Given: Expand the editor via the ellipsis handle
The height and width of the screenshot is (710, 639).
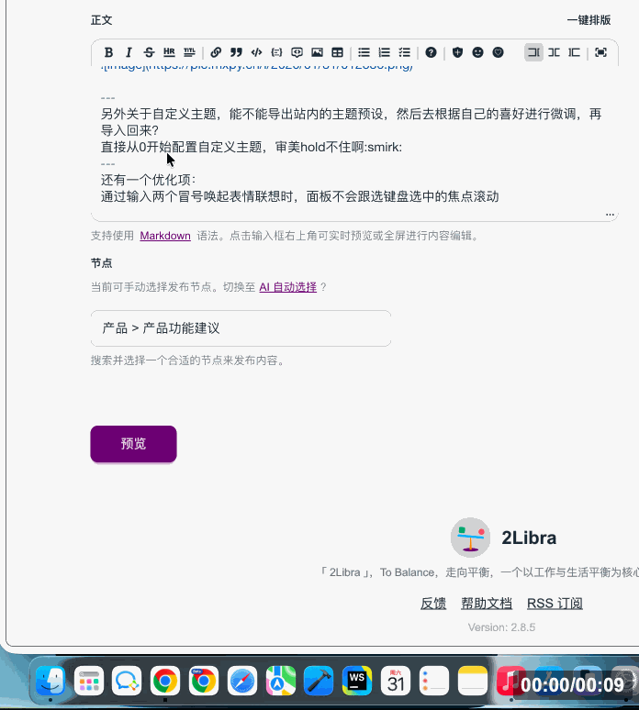Looking at the screenshot, I should [610, 215].
